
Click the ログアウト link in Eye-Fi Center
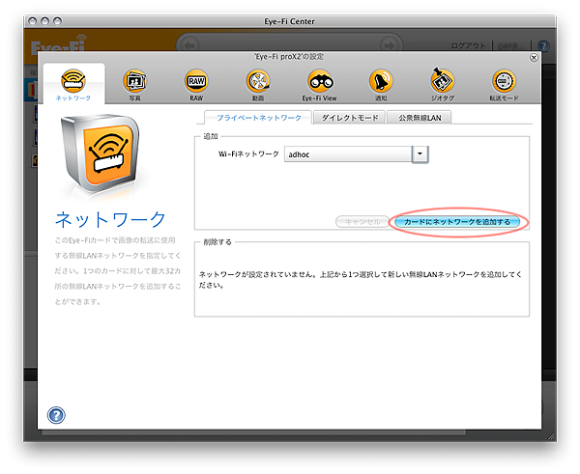click(x=468, y=45)
